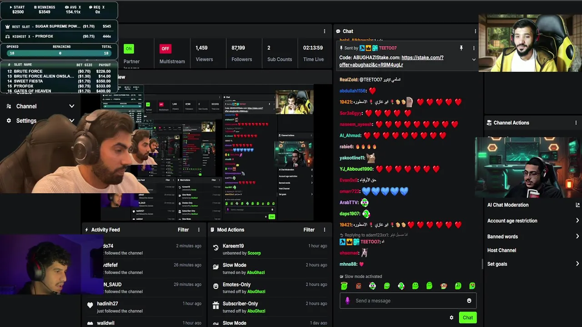Select the Kareem19 mod action entry
The width and height of the screenshot is (582, 327).
pos(270,249)
